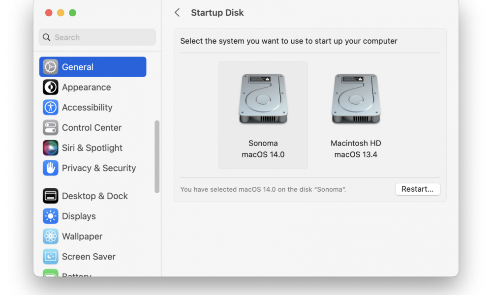The height and width of the screenshot is (295, 492).
Task: Open Accessibility icon in sidebar
Action: pos(50,107)
